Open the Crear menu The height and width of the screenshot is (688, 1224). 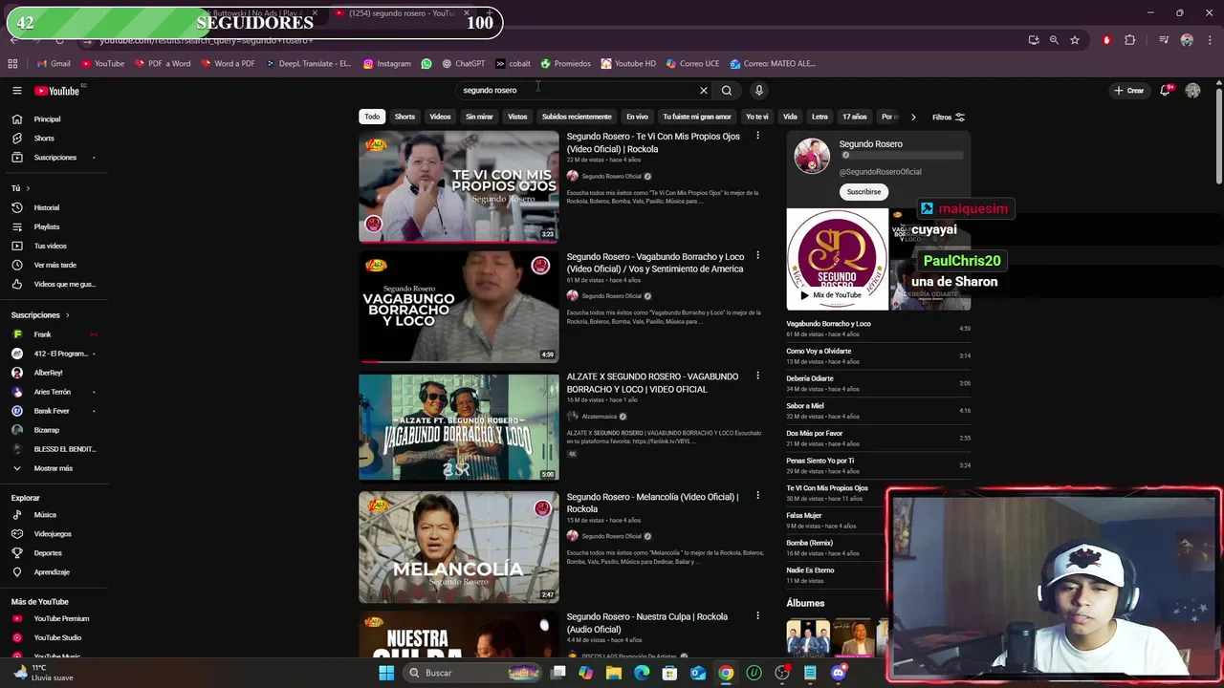click(1128, 91)
